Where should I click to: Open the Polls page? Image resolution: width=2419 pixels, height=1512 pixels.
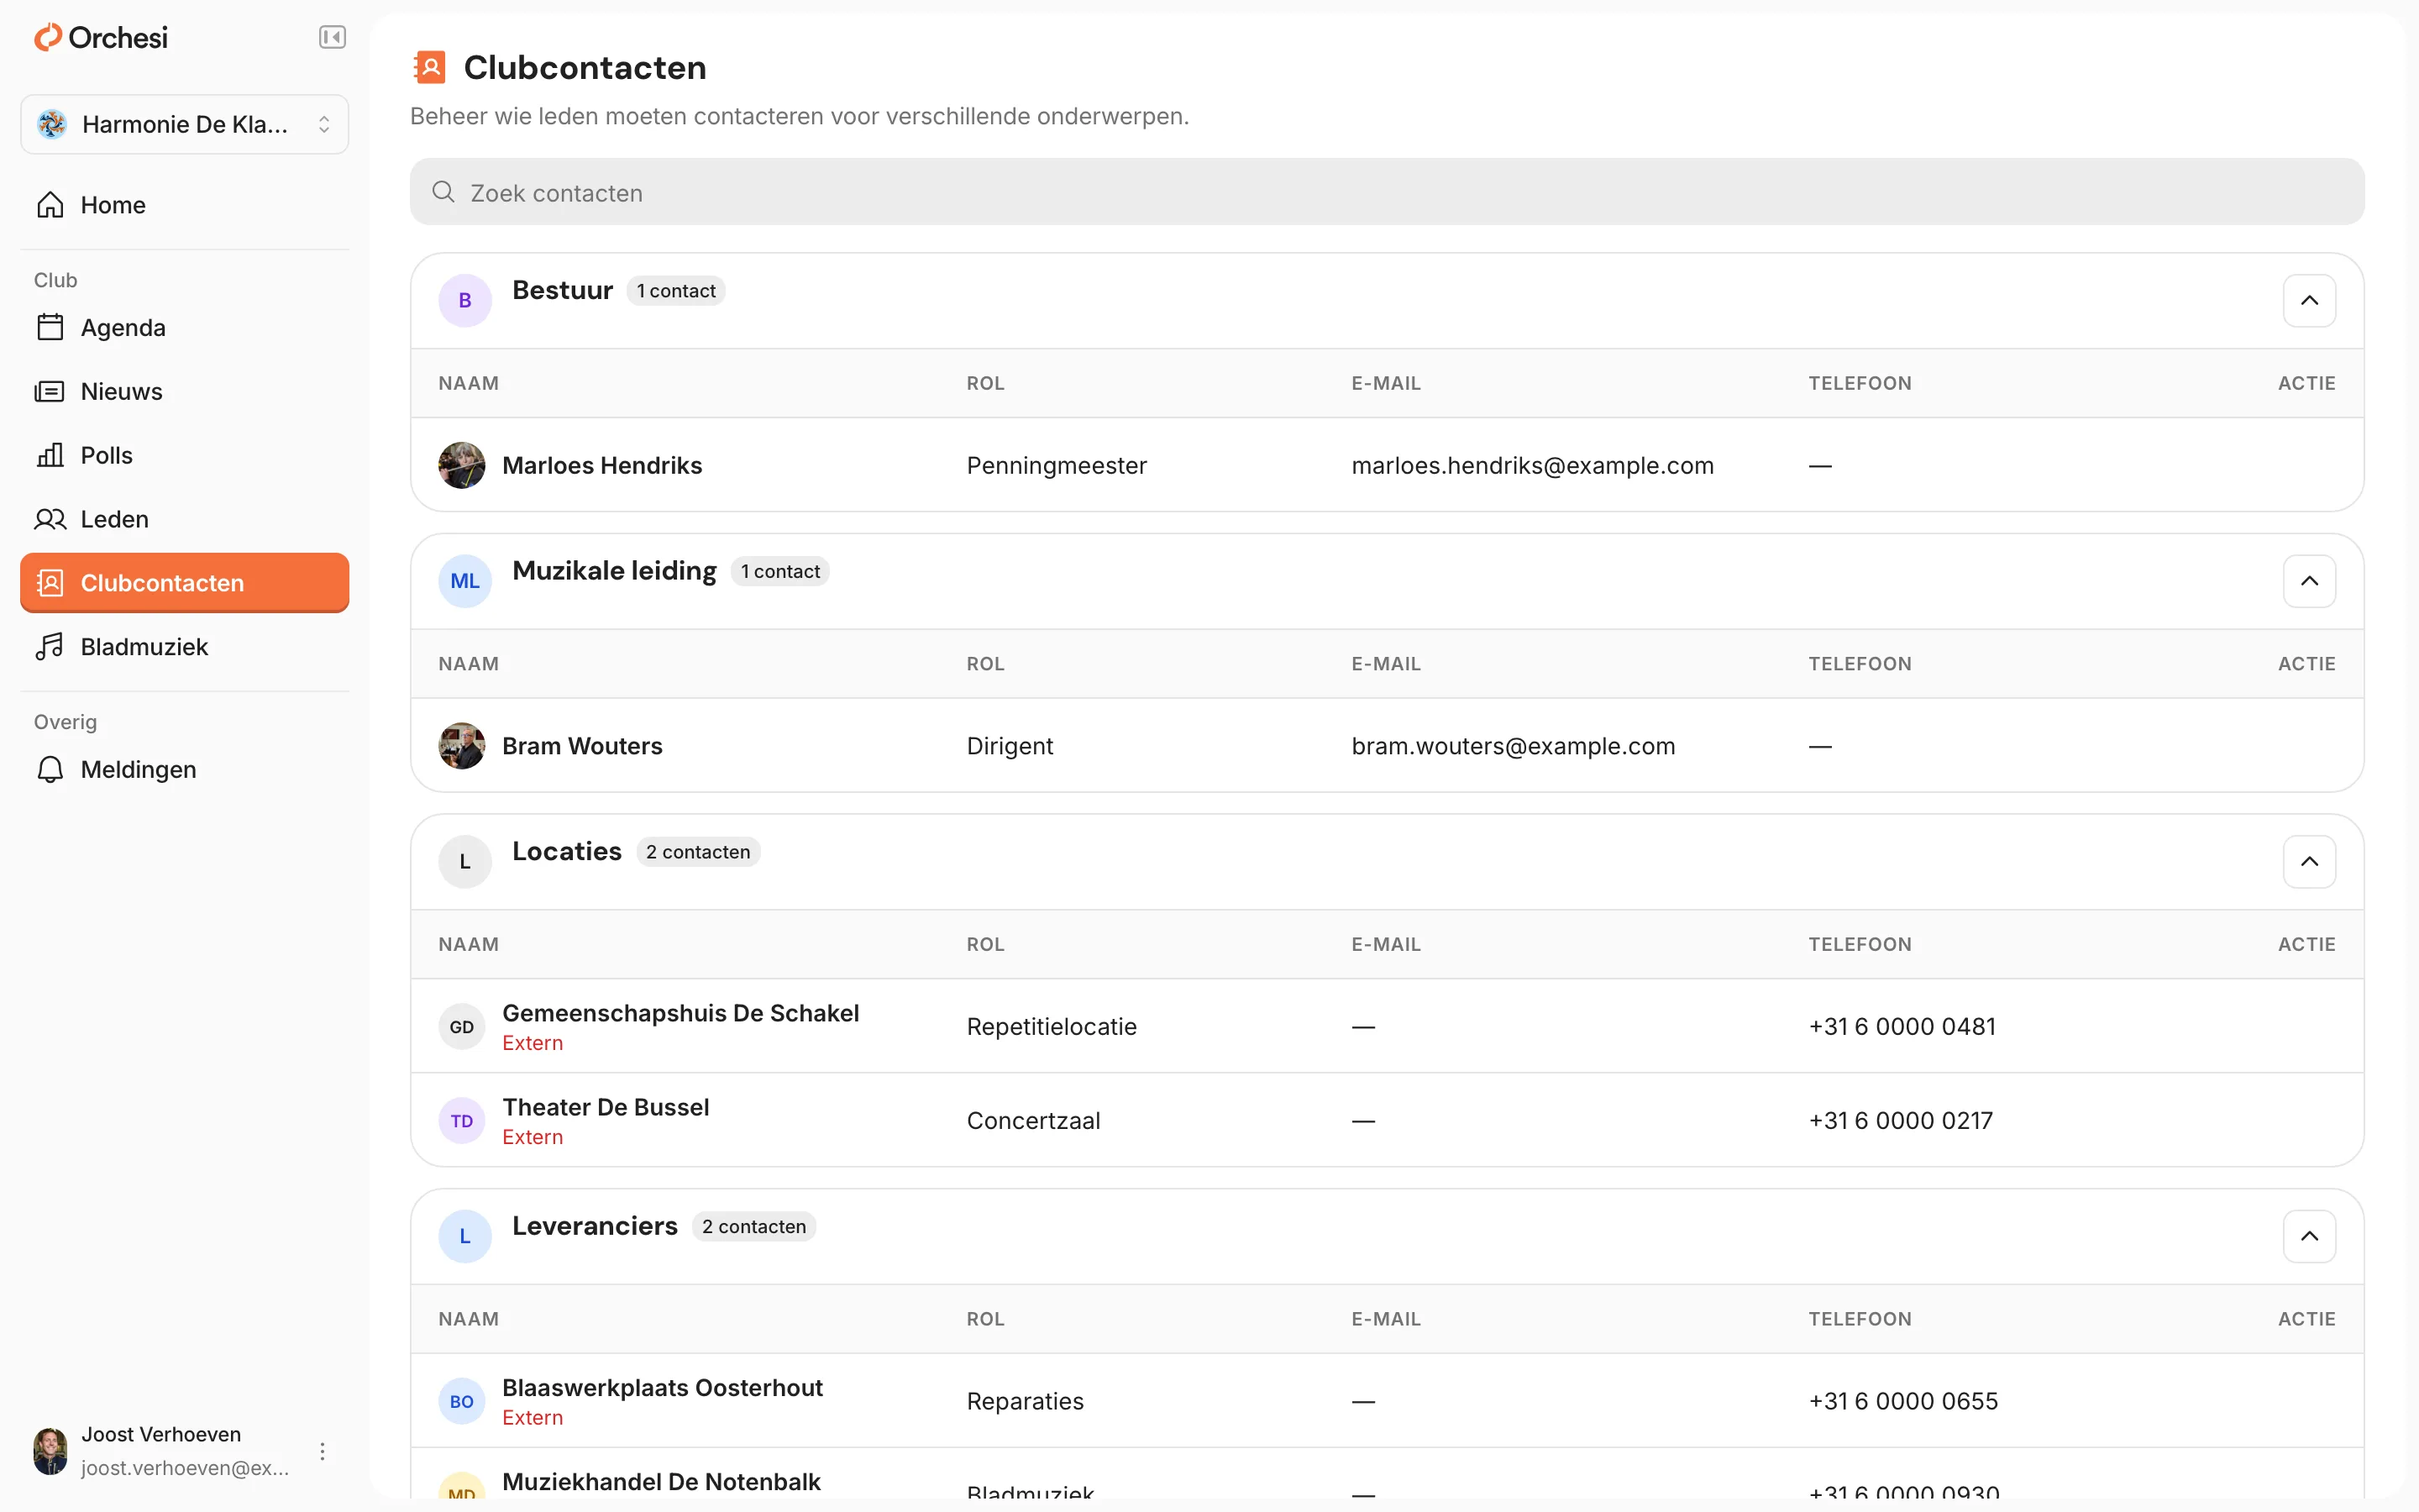pos(185,455)
